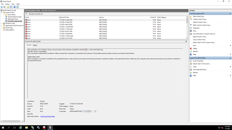Open the Event Log Online Help link
This screenshot has width=232, height=130.
click(x=47, y=117)
